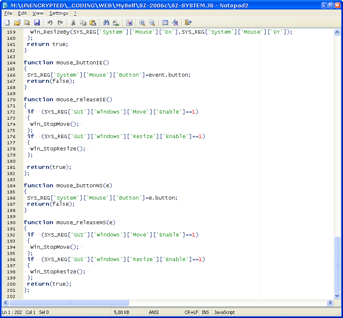Open the File menu
Screen dimensions: 343x318
click(8, 13)
